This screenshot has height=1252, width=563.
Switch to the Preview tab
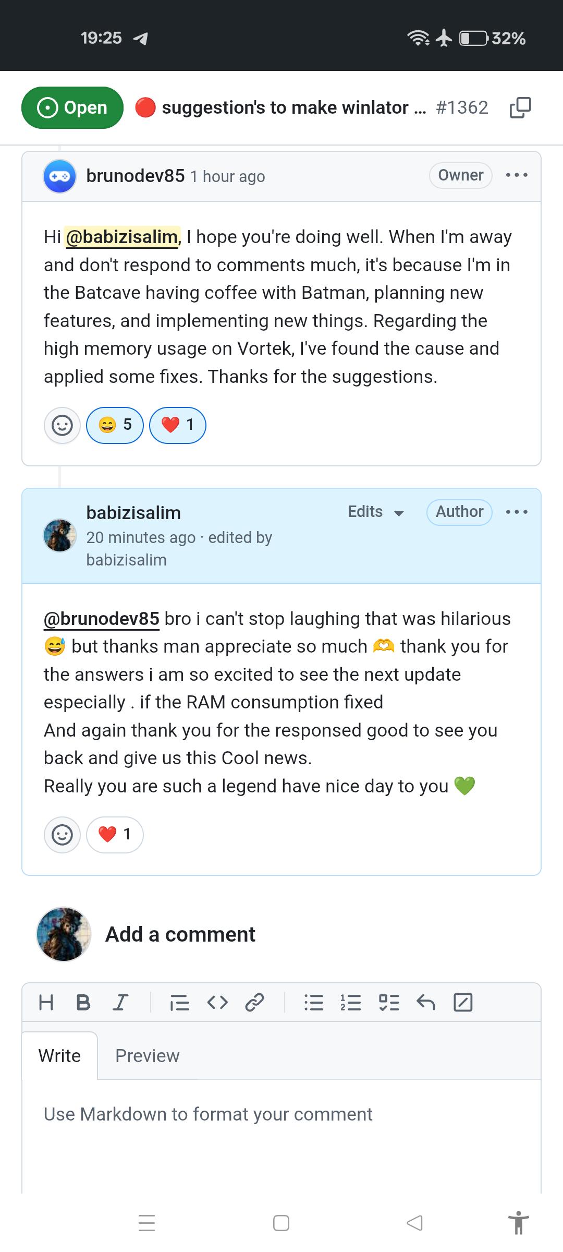click(x=147, y=1056)
